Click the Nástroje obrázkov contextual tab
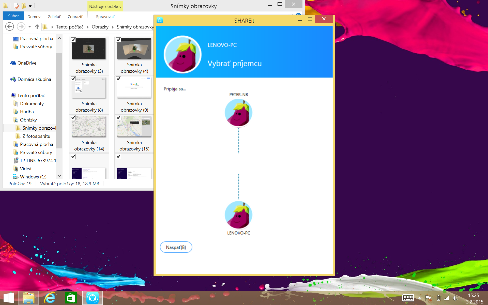The image size is (488, 305). (105, 6)
